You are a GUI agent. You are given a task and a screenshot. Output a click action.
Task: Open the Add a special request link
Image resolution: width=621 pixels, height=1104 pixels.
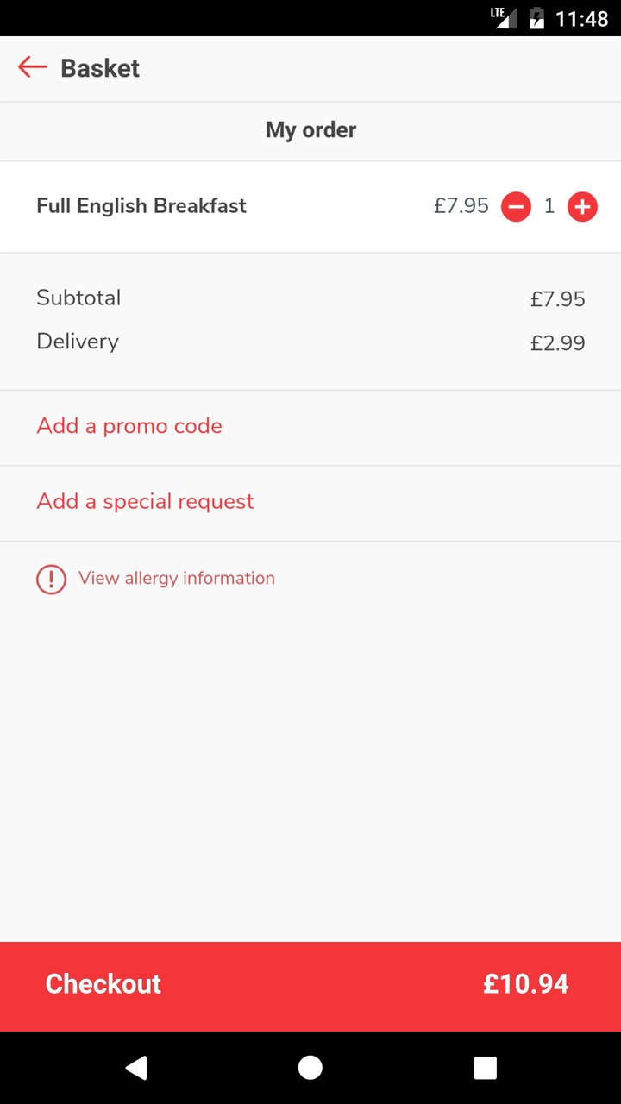(x=145, y=502)
